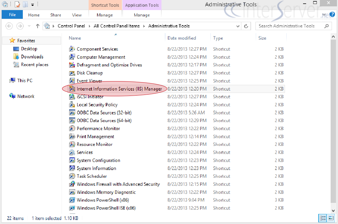
Task: Select the Computer Management icon
Action: 72,57
